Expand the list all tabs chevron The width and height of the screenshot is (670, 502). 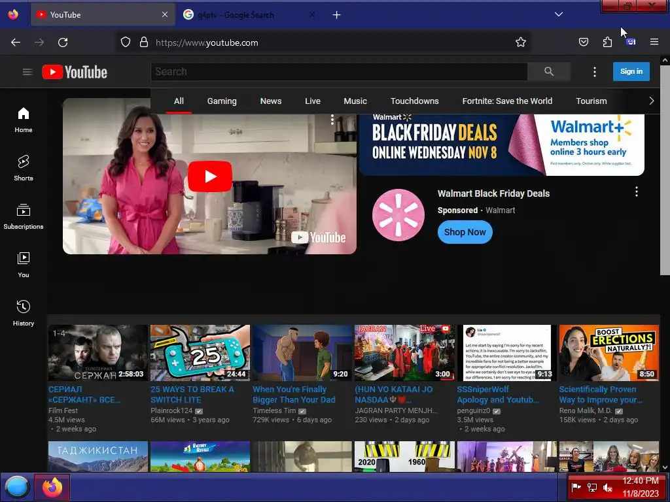pos(559,14)
